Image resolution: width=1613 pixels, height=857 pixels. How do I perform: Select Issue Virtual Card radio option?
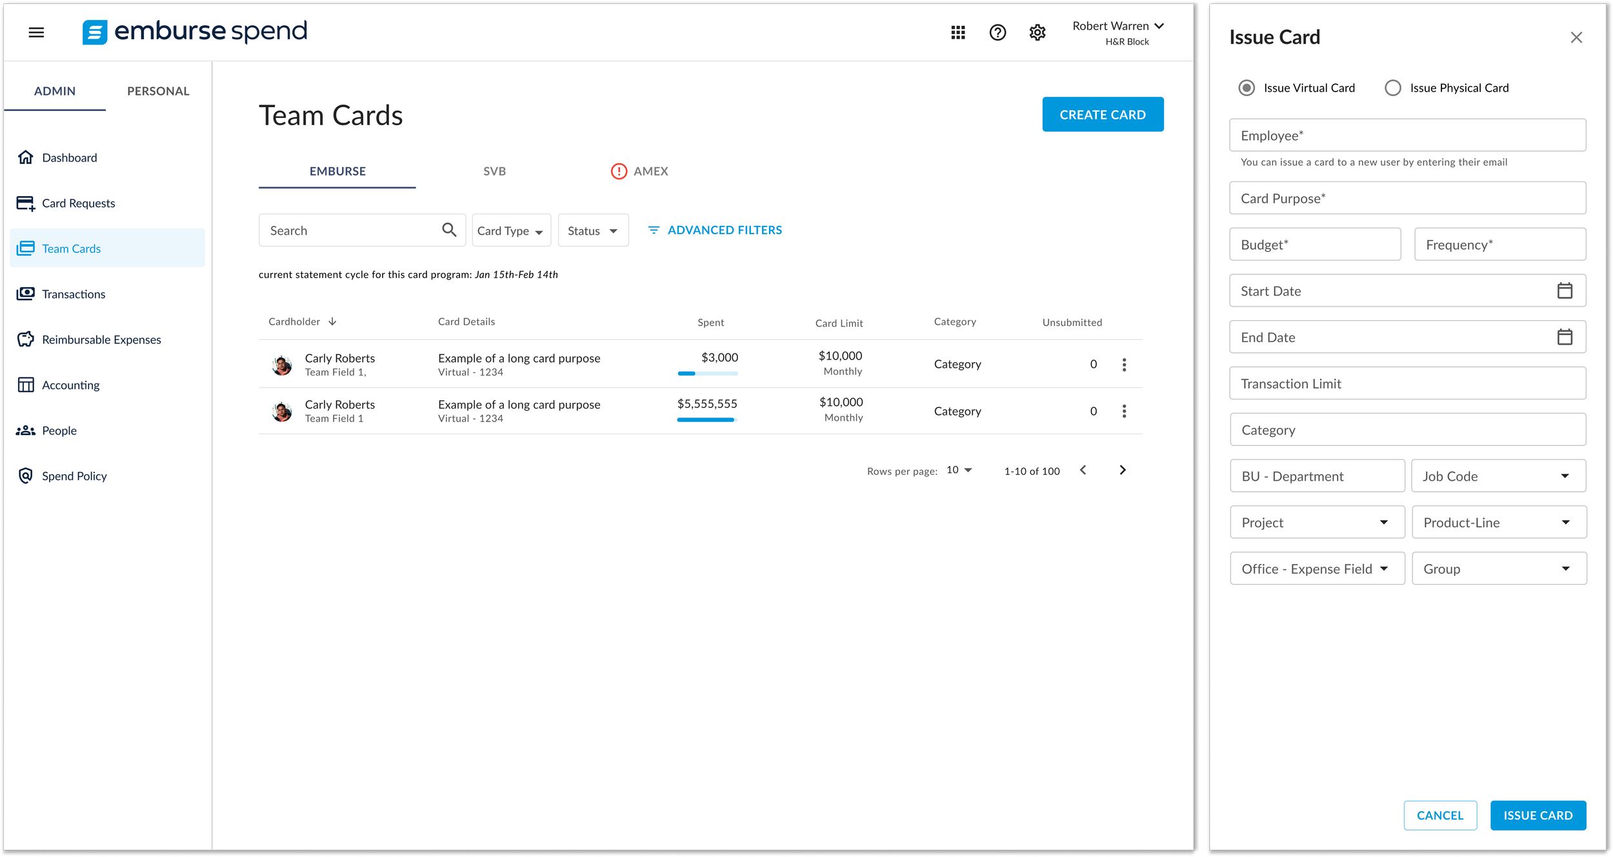(x=1246, y=88)
